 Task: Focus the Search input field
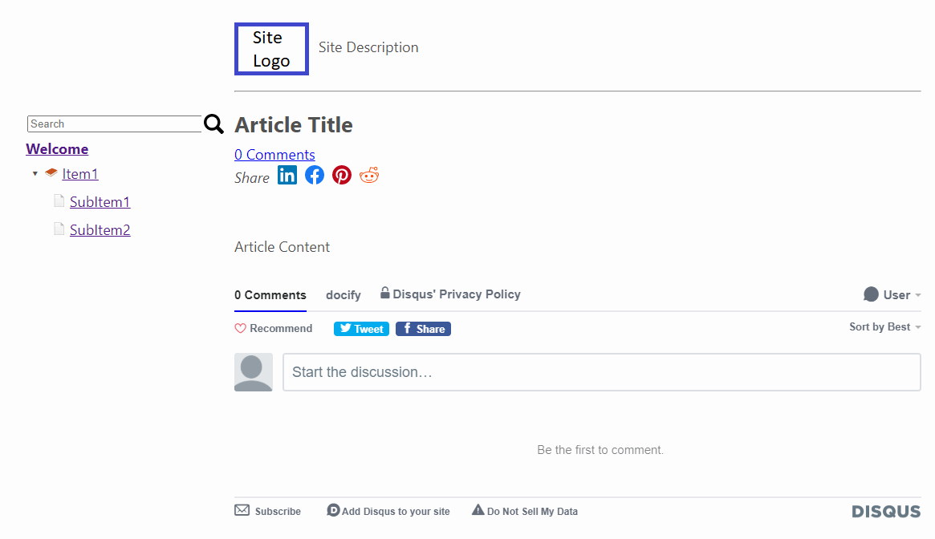[x=115, y=124]
